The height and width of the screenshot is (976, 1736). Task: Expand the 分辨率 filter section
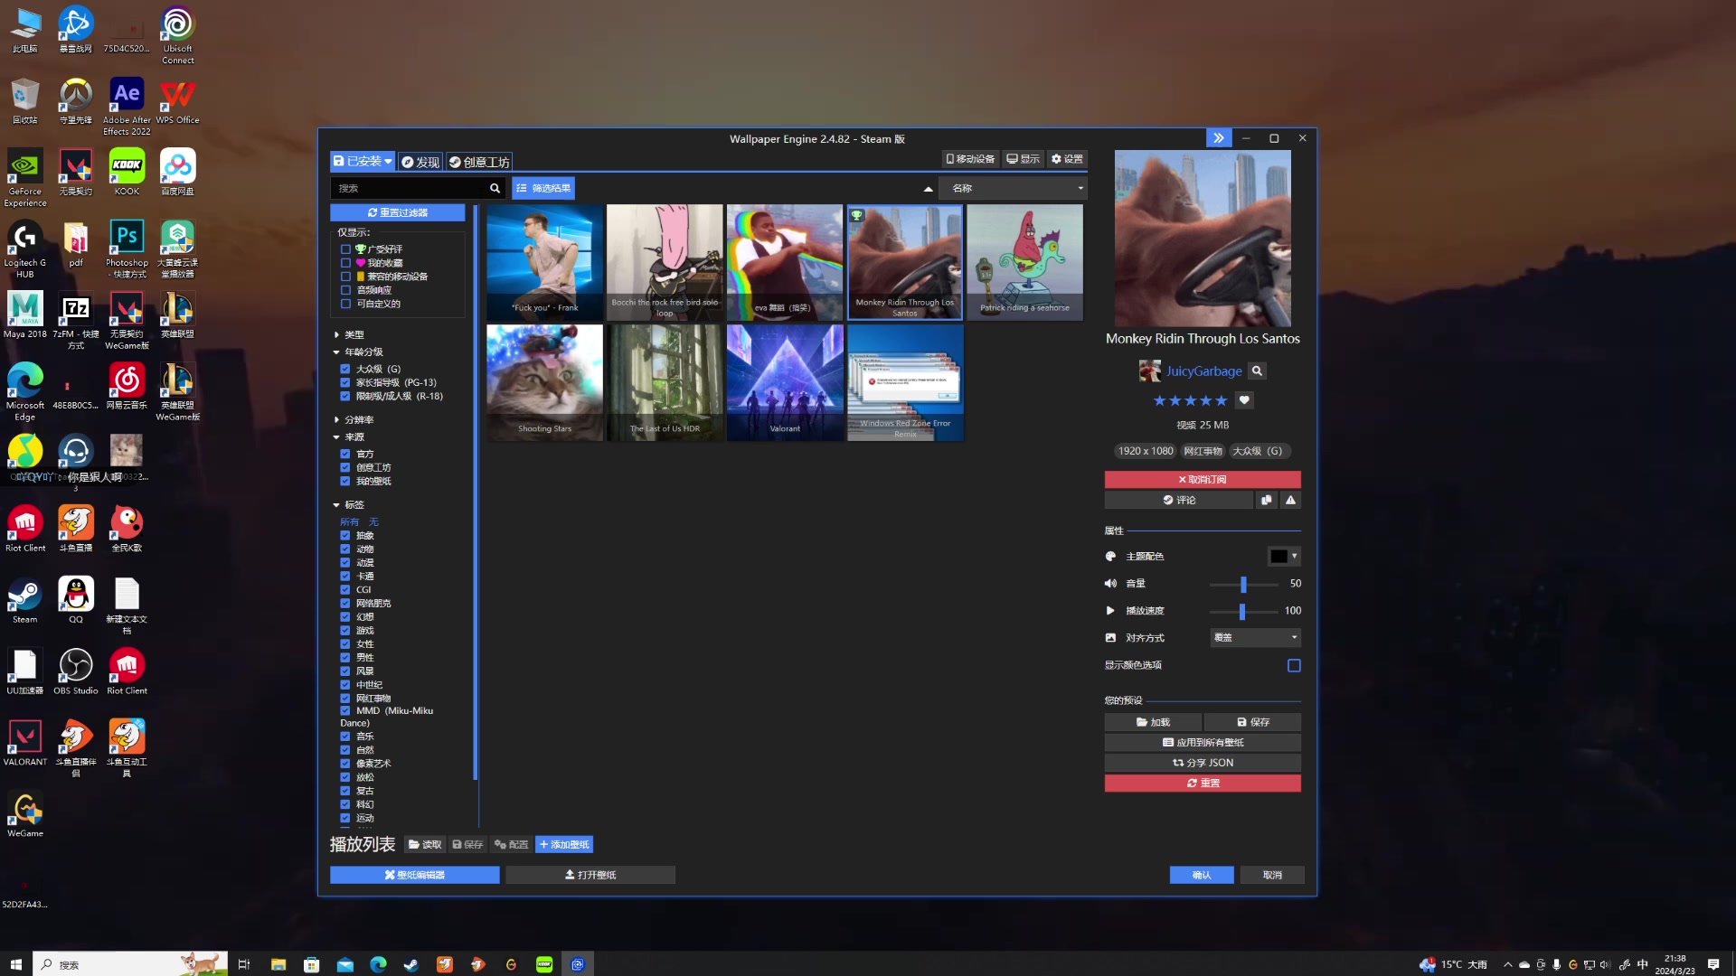tap(354, 419)
